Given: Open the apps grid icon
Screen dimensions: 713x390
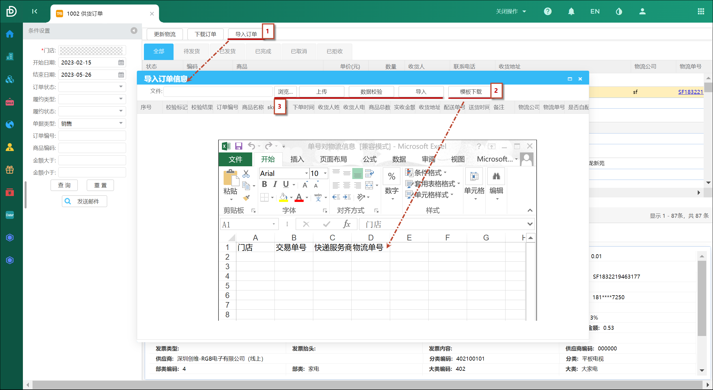Looking at the screenshot, I should 701,11.
